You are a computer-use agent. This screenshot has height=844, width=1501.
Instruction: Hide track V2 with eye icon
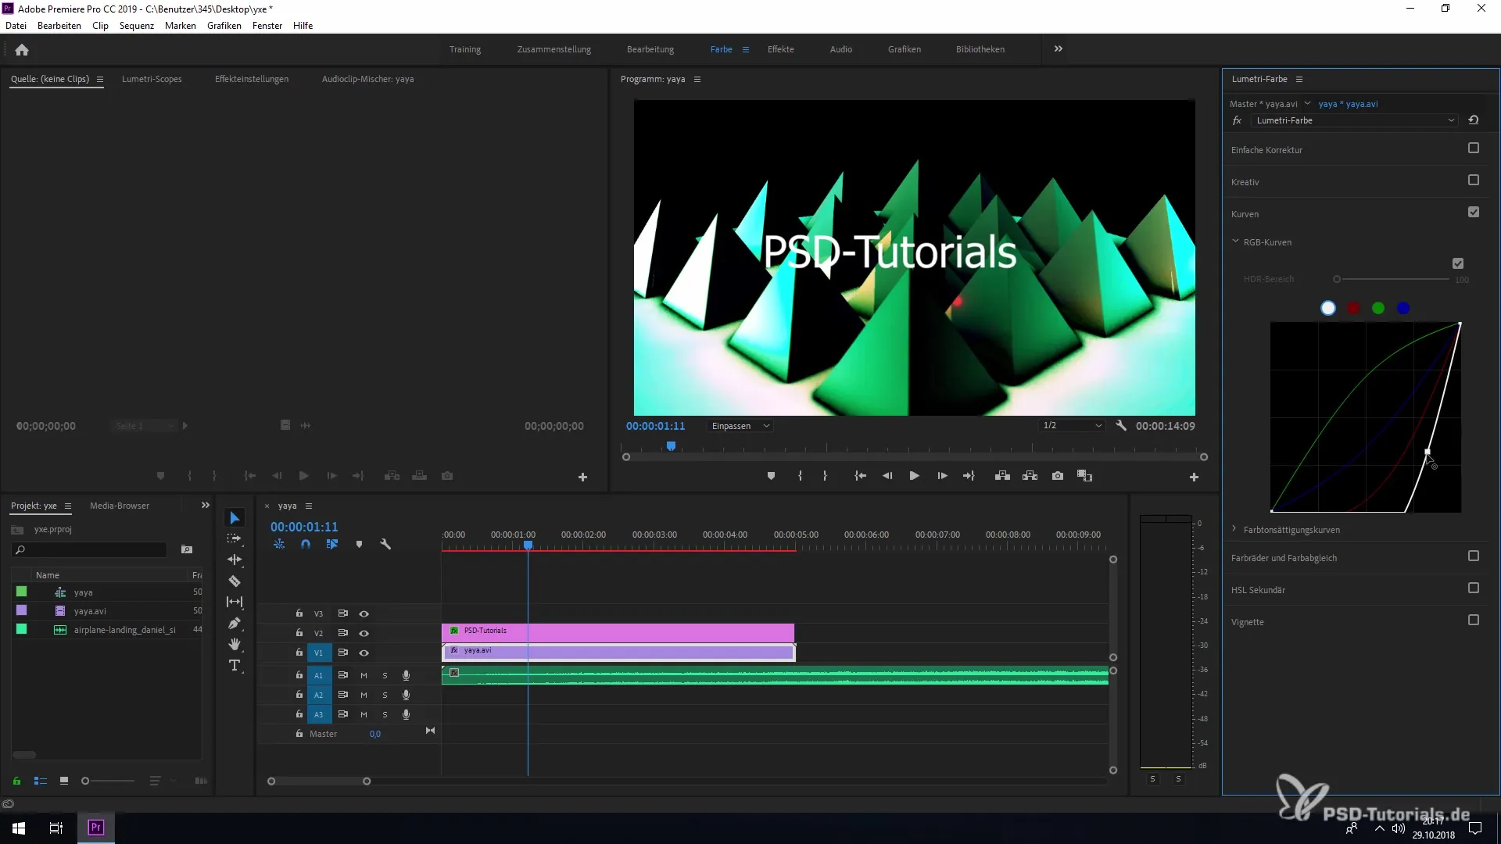[364, 633]
